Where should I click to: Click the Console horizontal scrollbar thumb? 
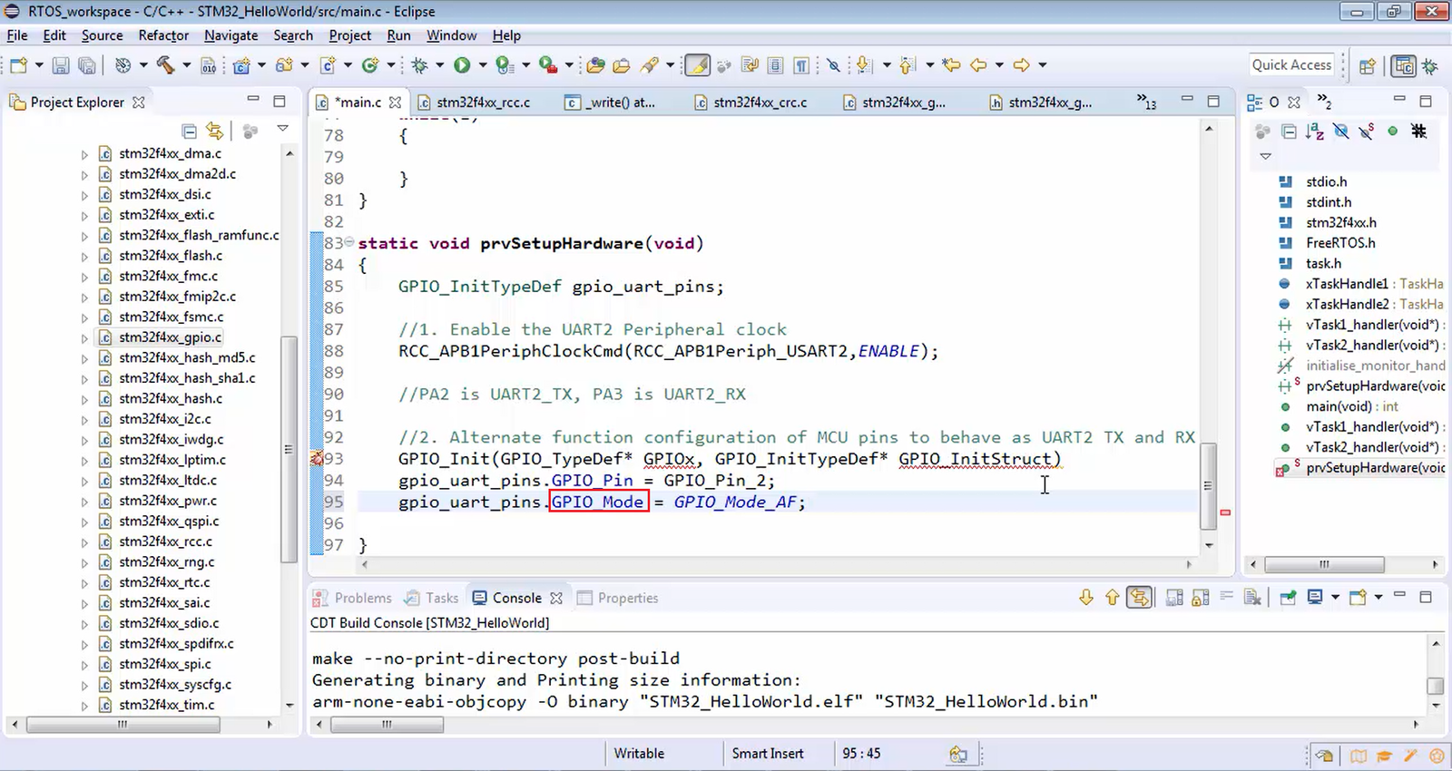pos(387,725)
